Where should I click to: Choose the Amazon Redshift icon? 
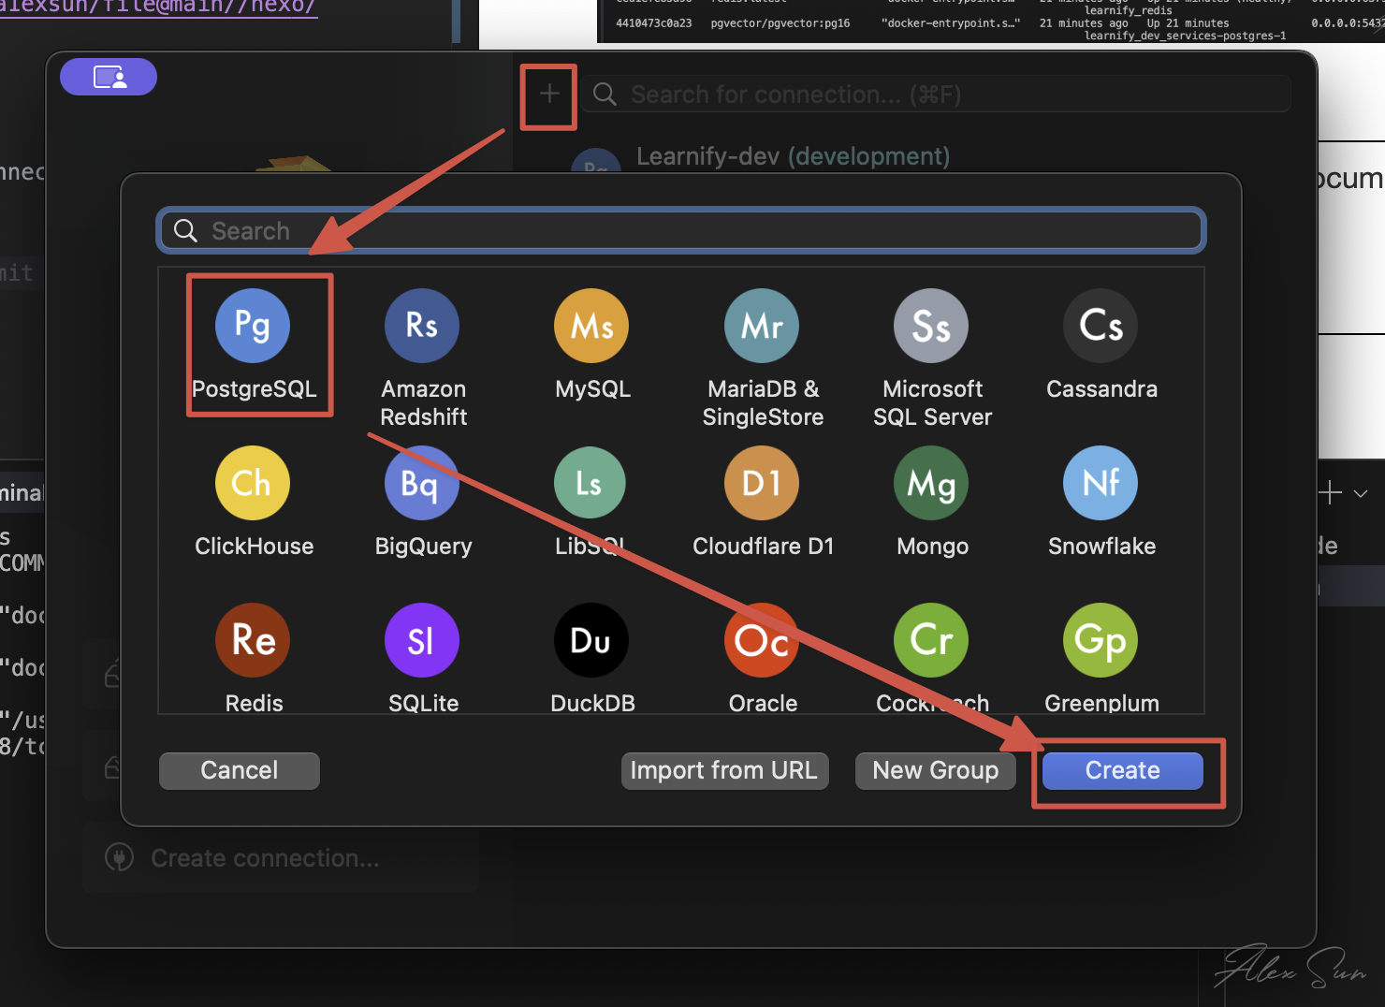[x=422, y=326]
